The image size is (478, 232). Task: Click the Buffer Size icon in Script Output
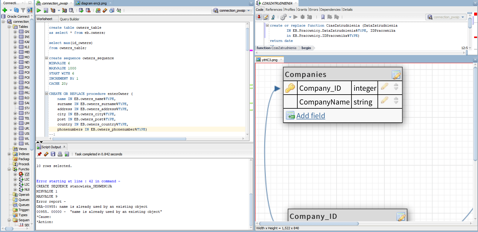point(67,154)
